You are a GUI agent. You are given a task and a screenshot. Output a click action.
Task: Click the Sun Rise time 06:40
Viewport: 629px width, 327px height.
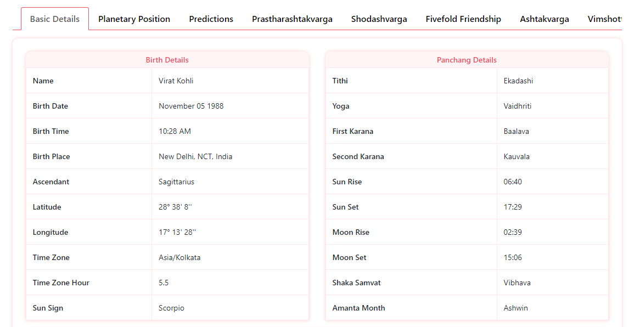513,182
